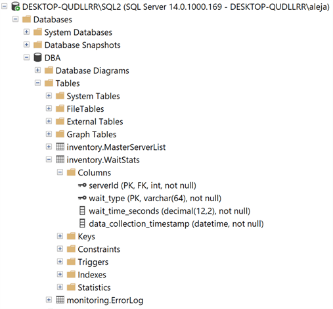Expand the External Tables node

coord(49,121)
